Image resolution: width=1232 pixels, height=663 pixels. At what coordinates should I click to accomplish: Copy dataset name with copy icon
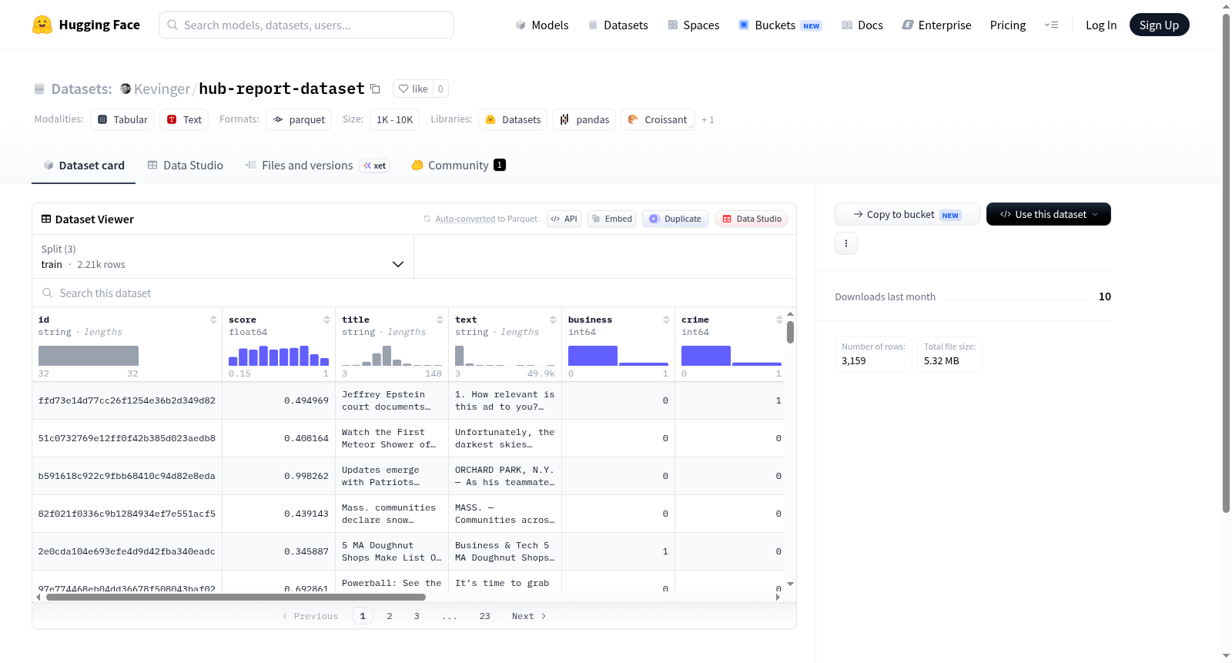coord(375,89)
